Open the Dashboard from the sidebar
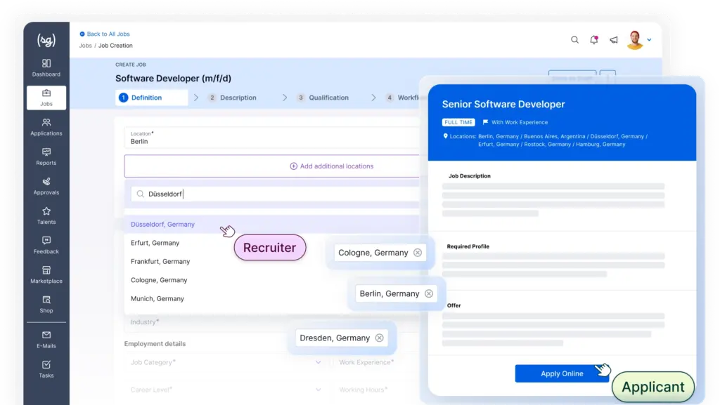The image size is (720, 405). [46, 67]
